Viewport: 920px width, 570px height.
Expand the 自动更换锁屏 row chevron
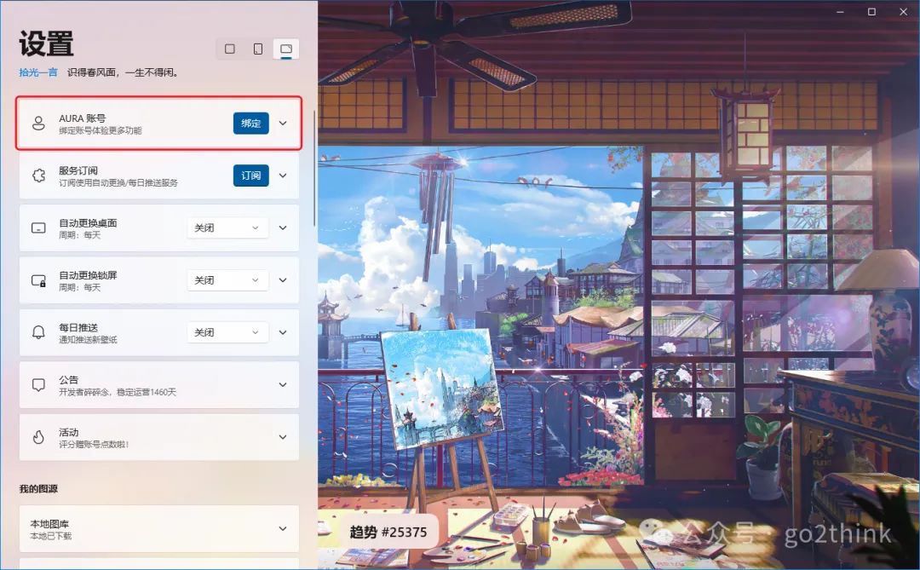pos(283,280)
